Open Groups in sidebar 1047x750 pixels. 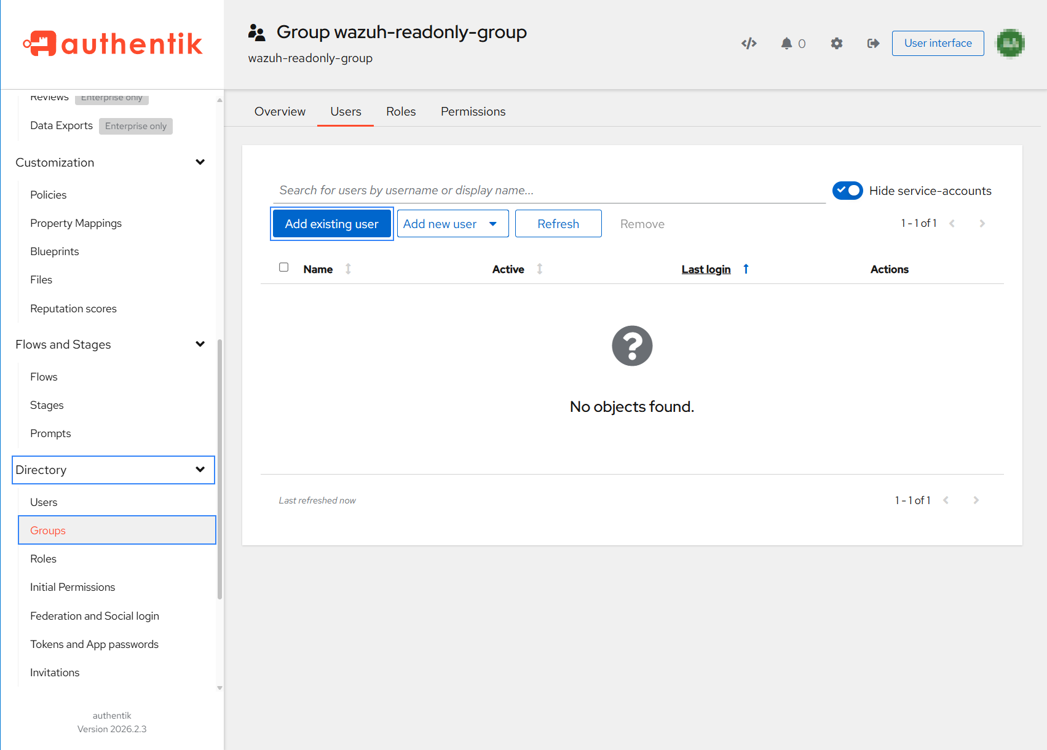117,531
